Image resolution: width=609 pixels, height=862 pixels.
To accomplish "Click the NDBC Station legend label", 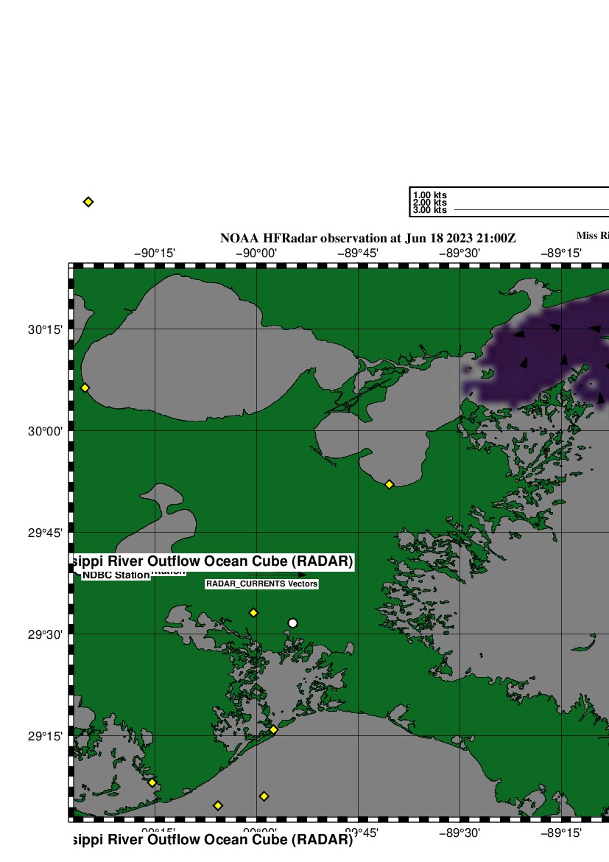I will [x=116, y=575].
